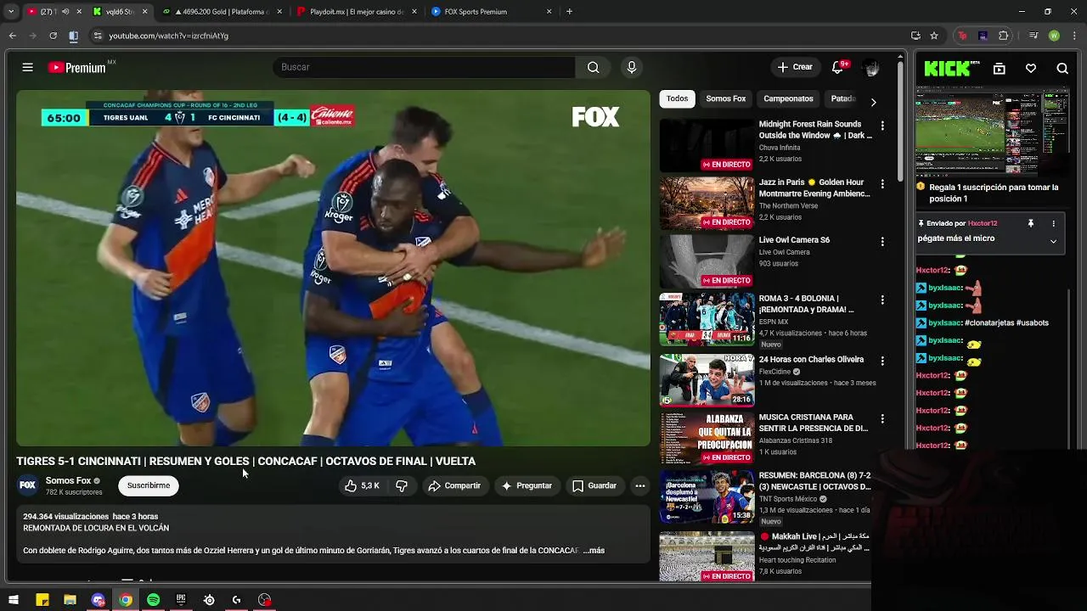Open Sticky Notes from taskbar

click(42, 600)
